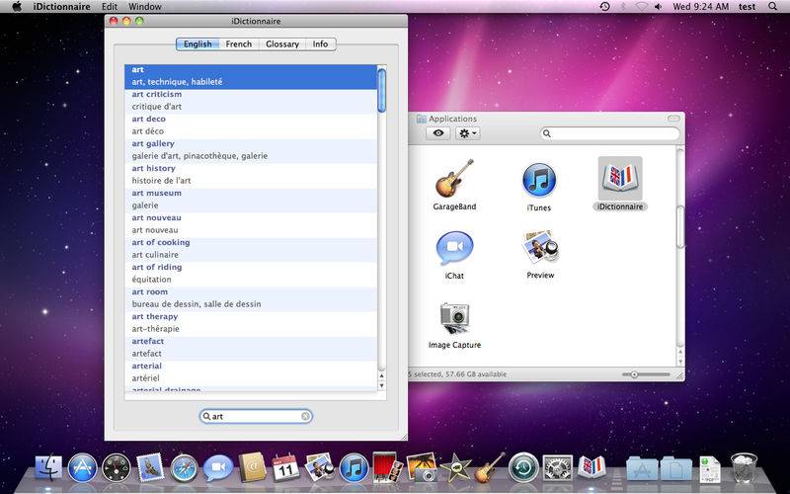This screenshot has height=494, width=790.
Task: Open the Apple menu
Action: pyautogui.click(x=17, y=7)
